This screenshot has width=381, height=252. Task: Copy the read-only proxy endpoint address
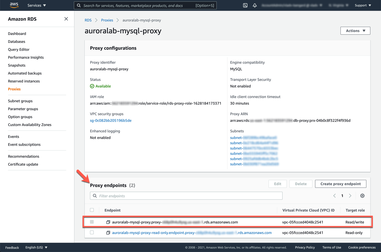click(108, 233)
